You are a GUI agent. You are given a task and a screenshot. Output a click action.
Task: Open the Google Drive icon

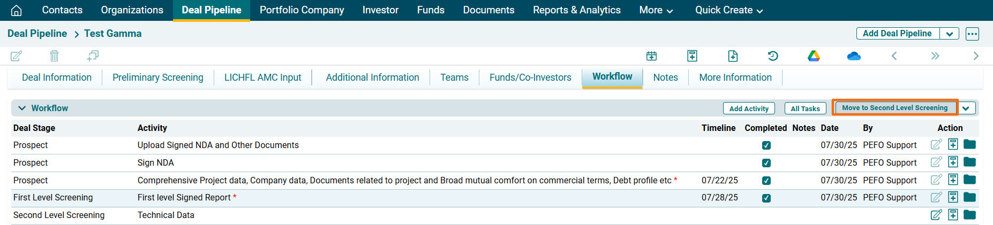[x=814, y=56]
